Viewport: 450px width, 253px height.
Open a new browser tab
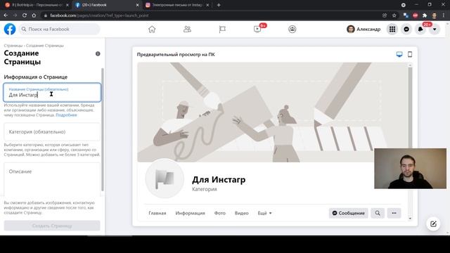pos(219,5)
